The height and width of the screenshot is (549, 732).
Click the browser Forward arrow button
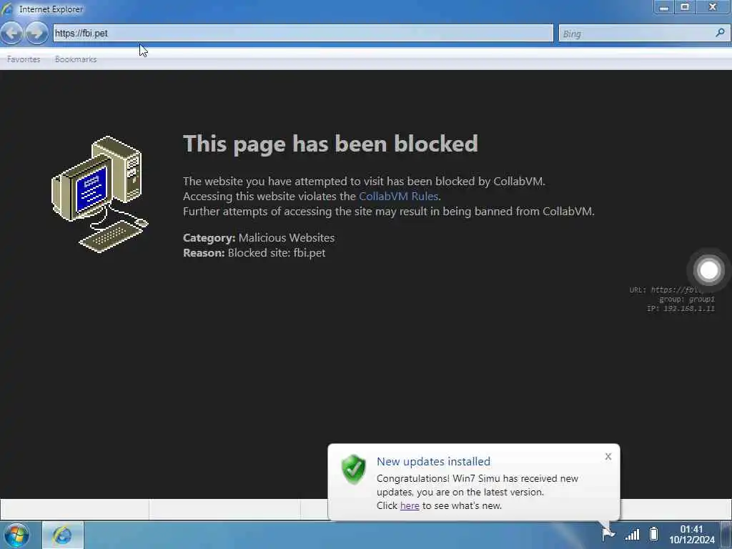pos(36,33)
